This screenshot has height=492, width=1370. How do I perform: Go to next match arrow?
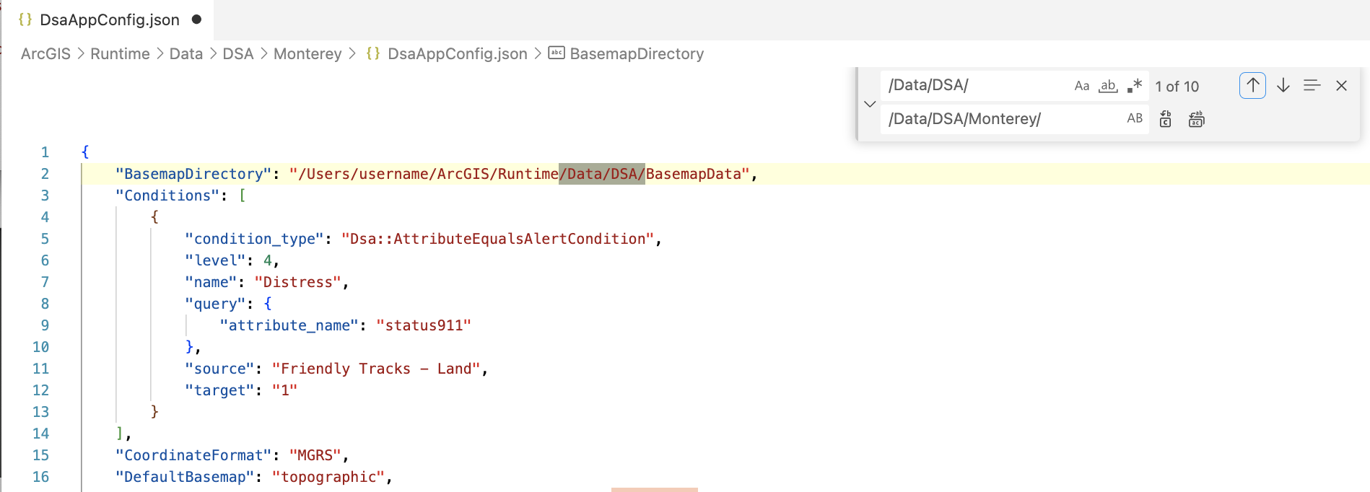click(1283, 86)
